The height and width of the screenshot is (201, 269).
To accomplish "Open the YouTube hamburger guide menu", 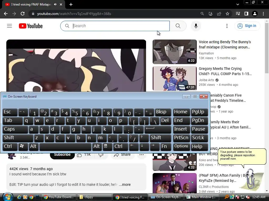I will [x=9, y=26].
